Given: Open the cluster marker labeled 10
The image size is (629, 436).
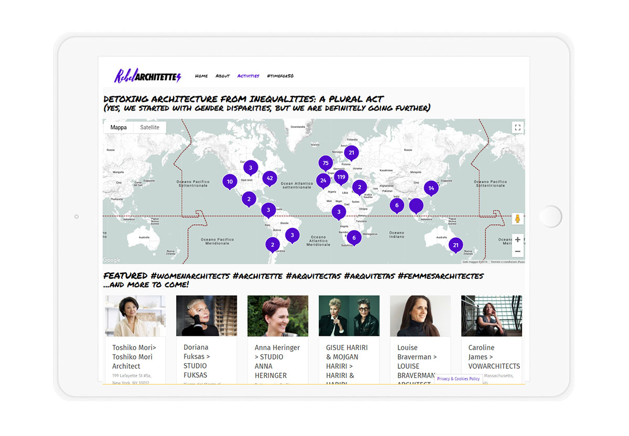Looking at the screenshot, I should 230,183.
